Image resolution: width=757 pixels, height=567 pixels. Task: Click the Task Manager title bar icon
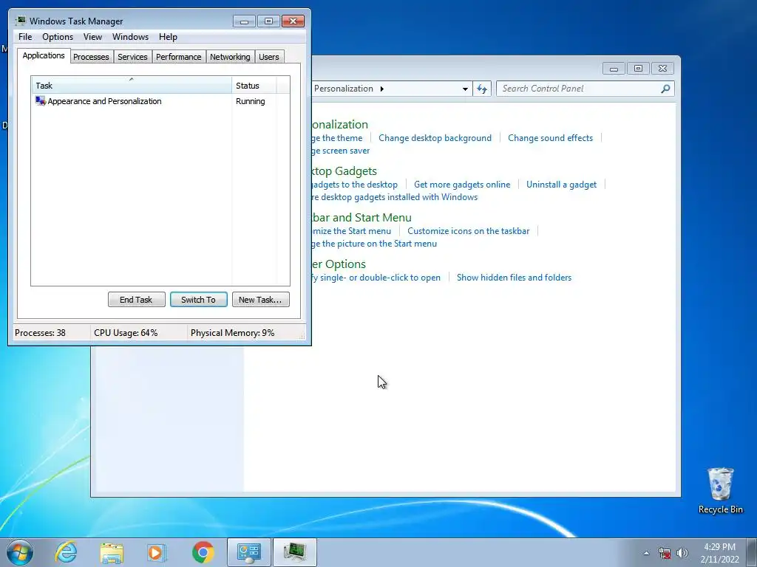point(20,21)
